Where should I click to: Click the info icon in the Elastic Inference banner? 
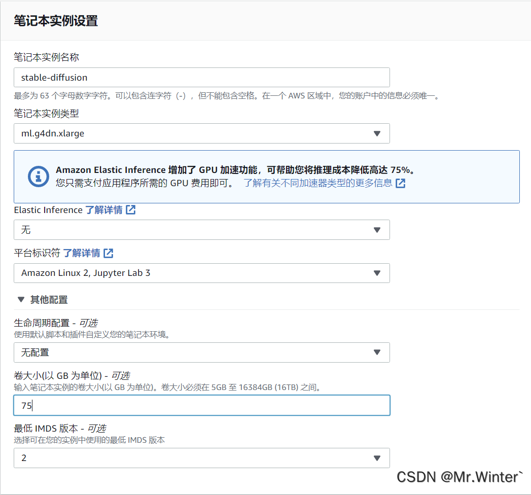point(38,176)
